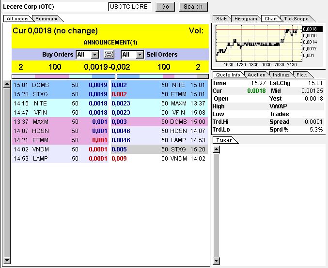Click the order book scrollbar down arrow
328x268 pixels.
coord(7,261)
